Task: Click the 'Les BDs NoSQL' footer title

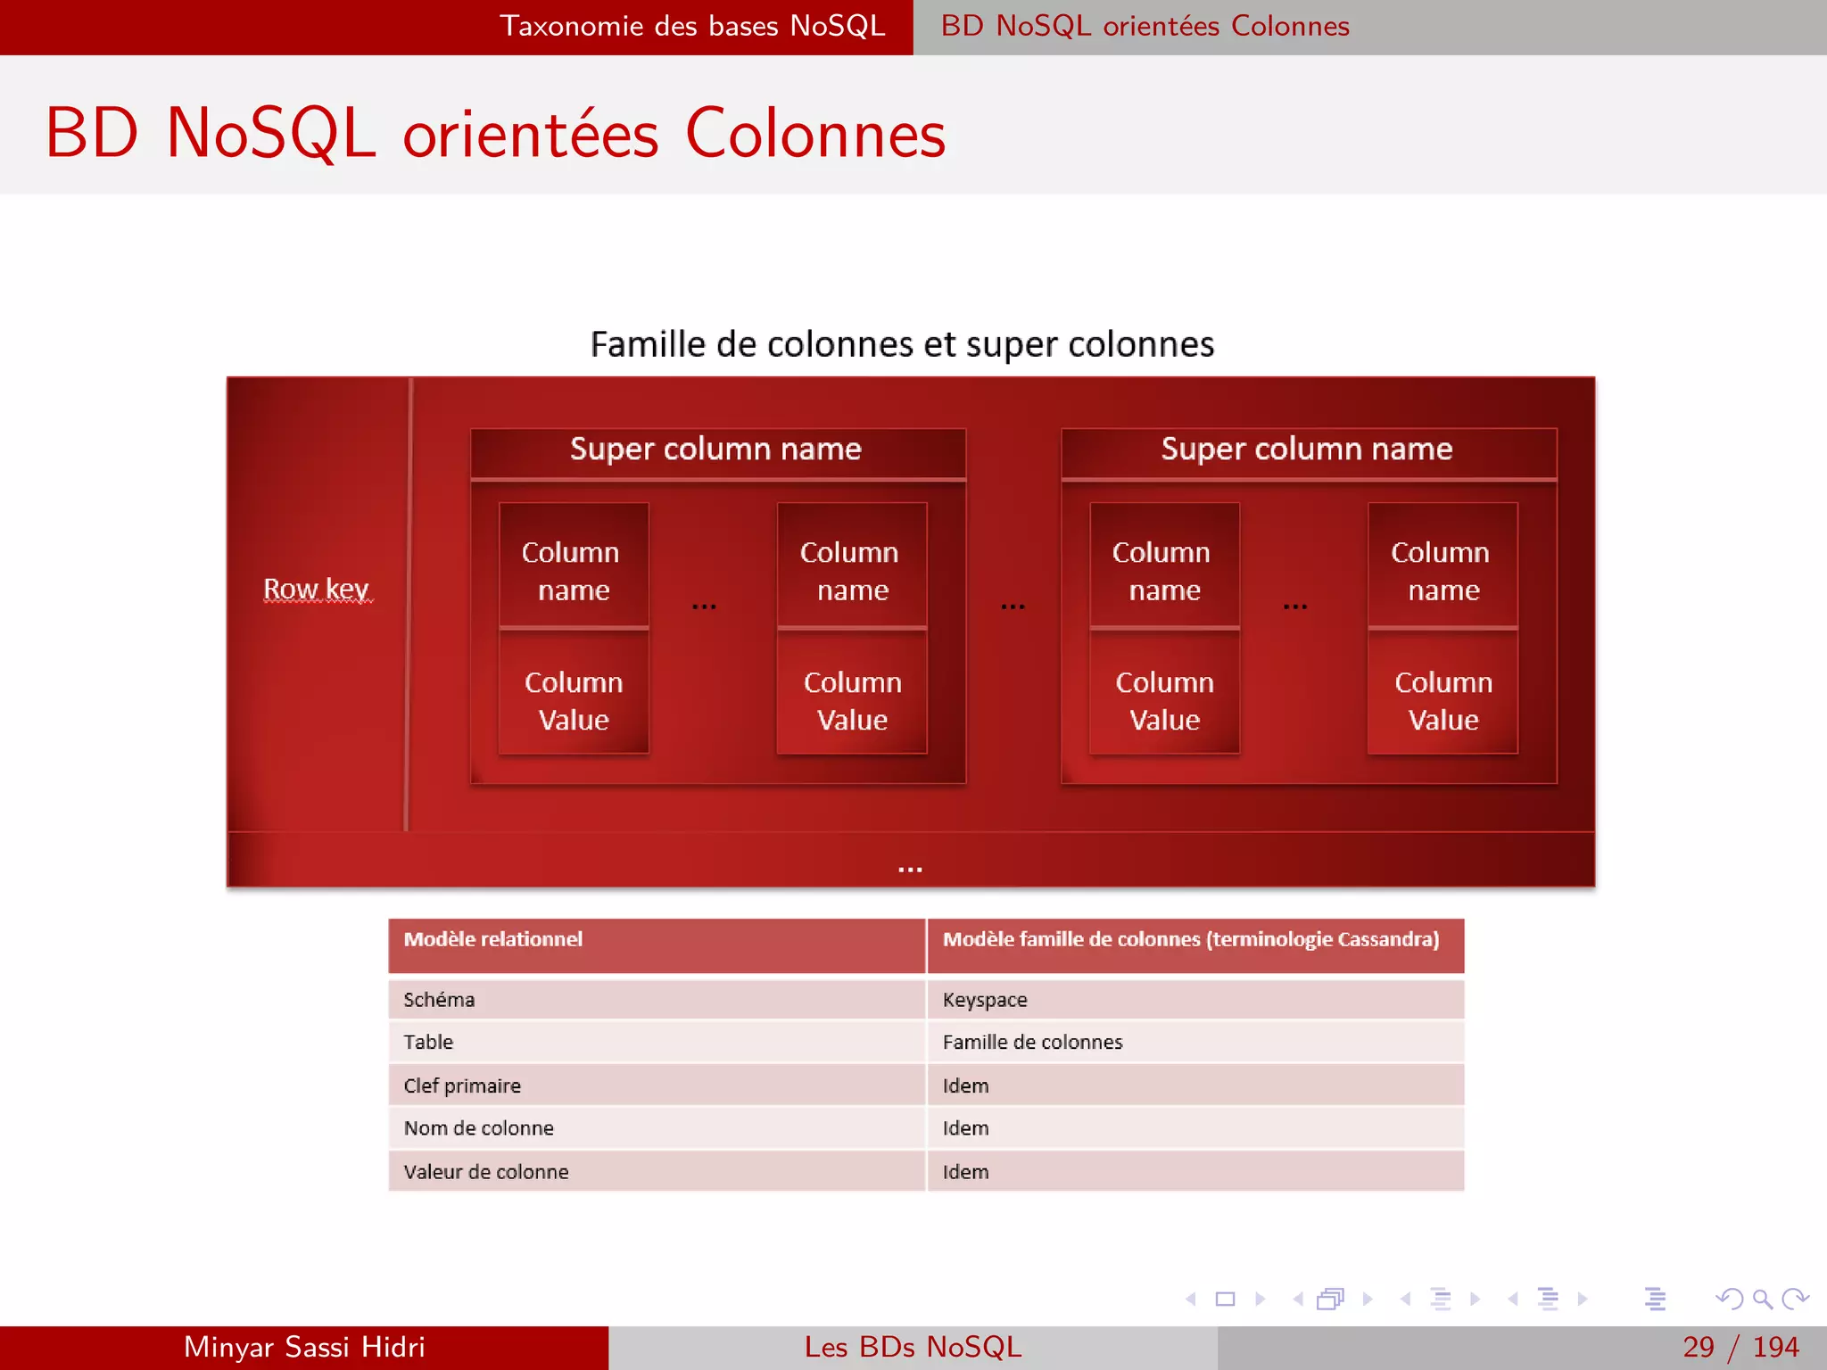Action: click(x=913, y=1347)
